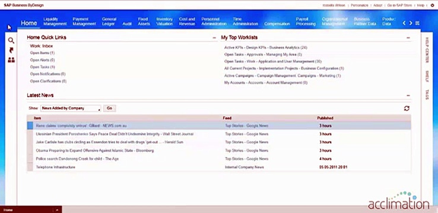Sort by the Item column header
Viewport: 438px width, 213px height.
(x=37, y=118)
